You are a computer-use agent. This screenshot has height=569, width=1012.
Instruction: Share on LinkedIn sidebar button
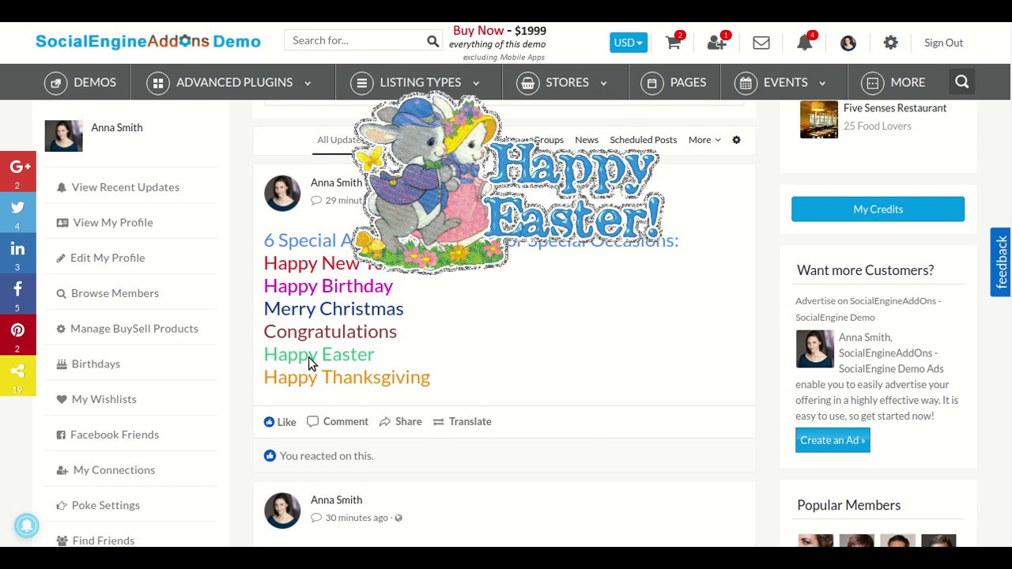pos(18,254)
